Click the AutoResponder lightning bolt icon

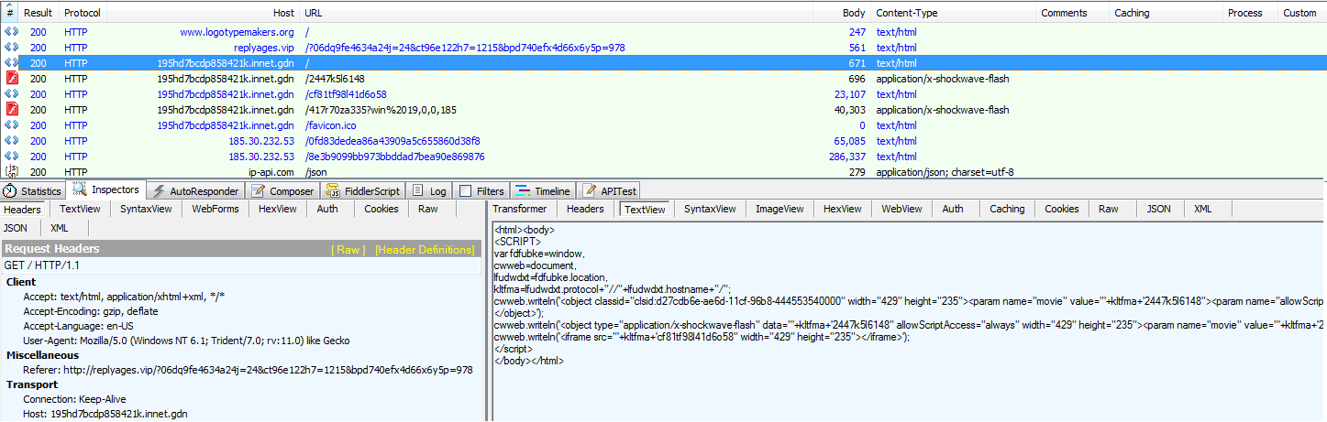(159, 191)
